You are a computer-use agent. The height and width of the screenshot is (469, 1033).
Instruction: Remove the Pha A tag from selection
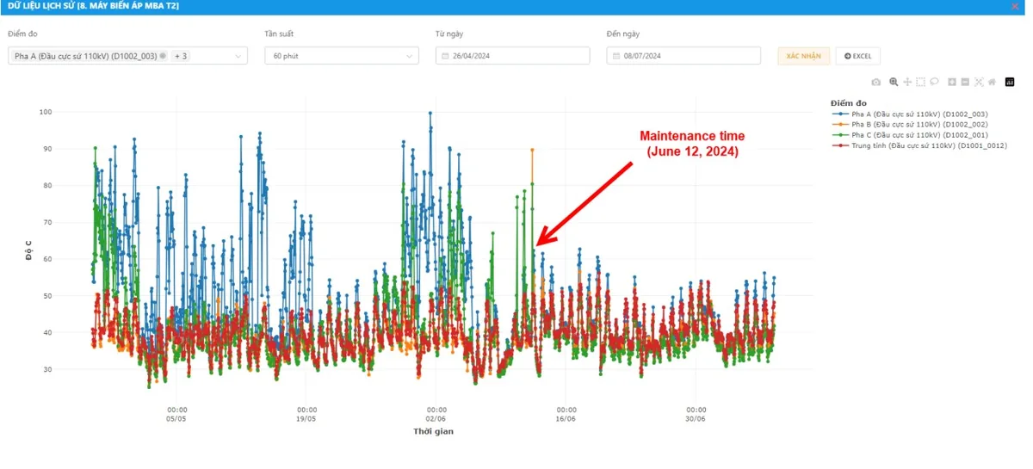[163, 56]
